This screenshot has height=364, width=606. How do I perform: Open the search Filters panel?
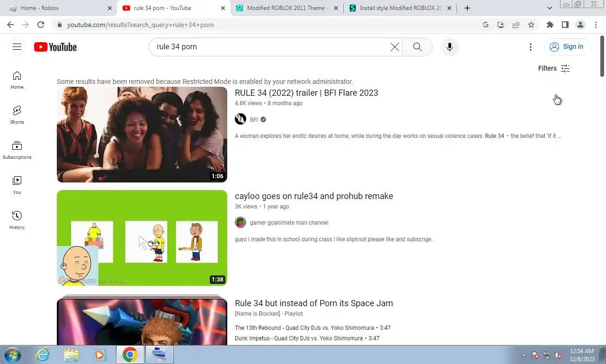[x=554, y=68]
